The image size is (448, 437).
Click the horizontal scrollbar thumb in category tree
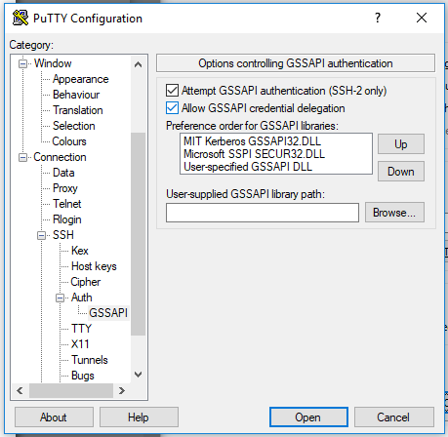(x=71, y=390)
